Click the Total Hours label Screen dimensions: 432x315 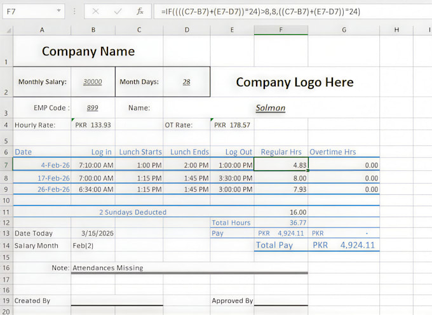(231, 222)
